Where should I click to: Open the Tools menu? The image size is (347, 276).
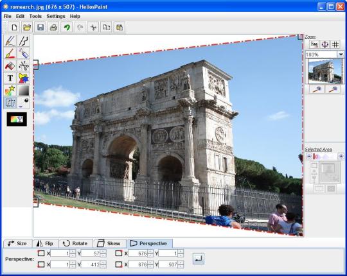tap(35, 16)
